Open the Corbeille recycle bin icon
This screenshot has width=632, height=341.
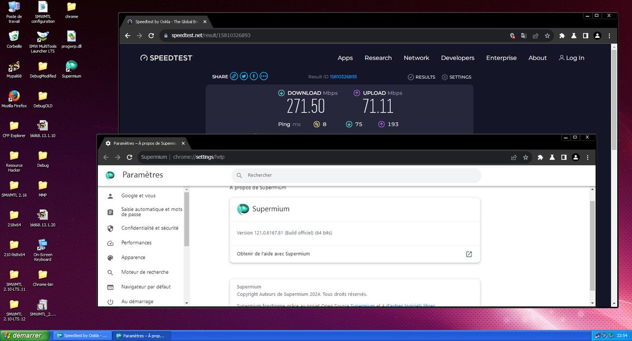pyautogui.click(x=14, y=41)
